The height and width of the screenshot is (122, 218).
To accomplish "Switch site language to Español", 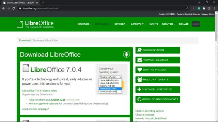I will pos(188,14).
